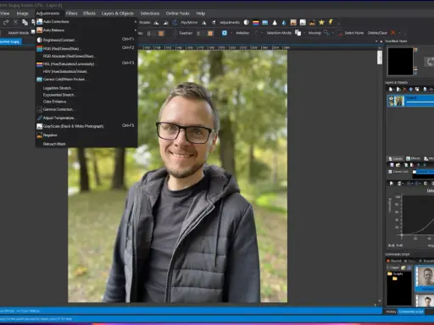This screenshot has height=325, width=434.
Task: Open the Effects menu
Action: click(89, 14)
